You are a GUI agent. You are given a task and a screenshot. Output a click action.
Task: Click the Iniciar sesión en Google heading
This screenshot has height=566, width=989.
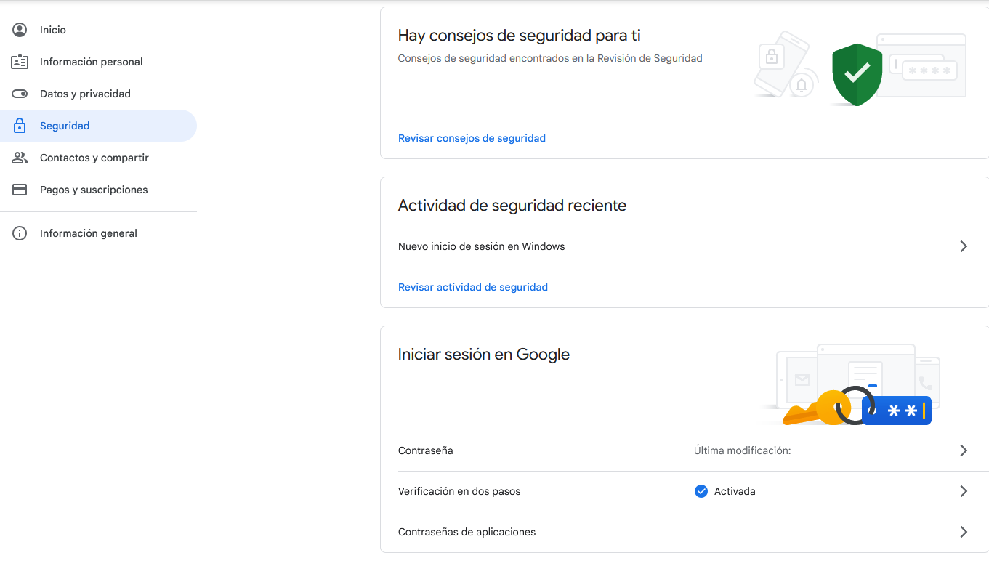click(484, 355)
